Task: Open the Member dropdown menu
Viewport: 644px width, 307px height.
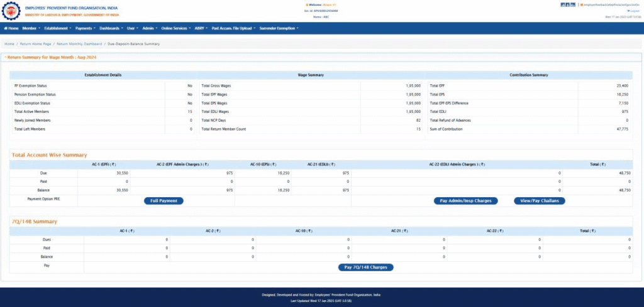Action: tap(31, 28)
